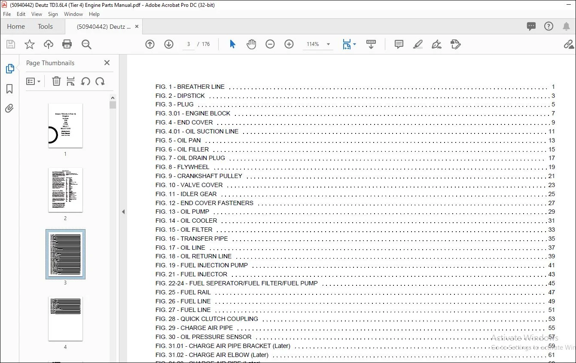
Task: Activate the Hand pan tool
Action: pos(251,44)
